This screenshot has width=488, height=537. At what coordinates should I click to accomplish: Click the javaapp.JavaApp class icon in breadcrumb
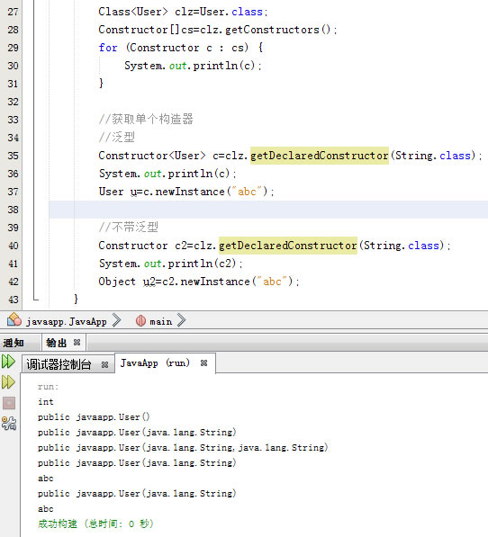point(14,319)
